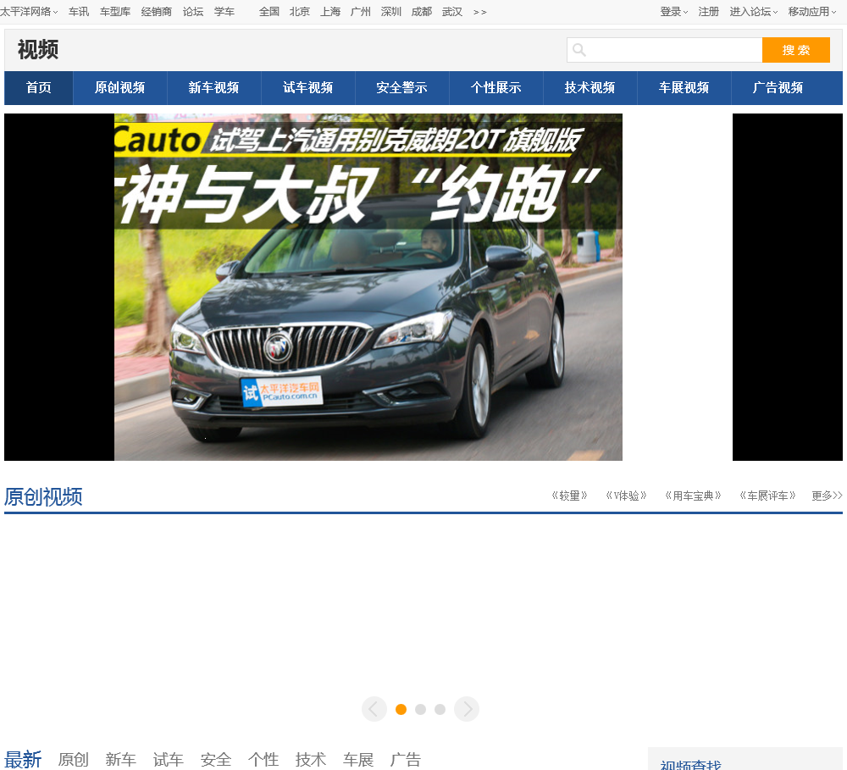Screen dimensions: 847x770
Task: Expand the 太平洋网络 dropdown
Action: click(29, 11)
